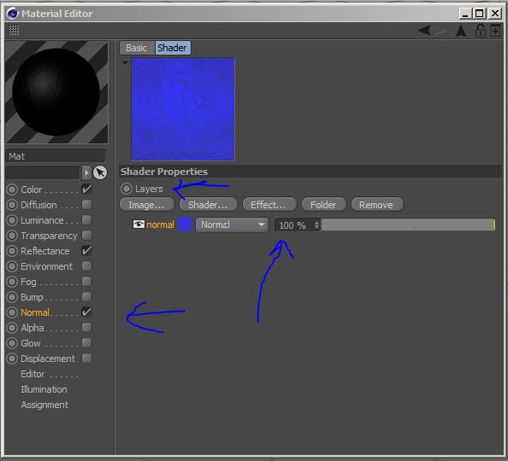Screen dimensions: 508x461
Task: Click the up arrow navigation icon
Action: (461, 31)
